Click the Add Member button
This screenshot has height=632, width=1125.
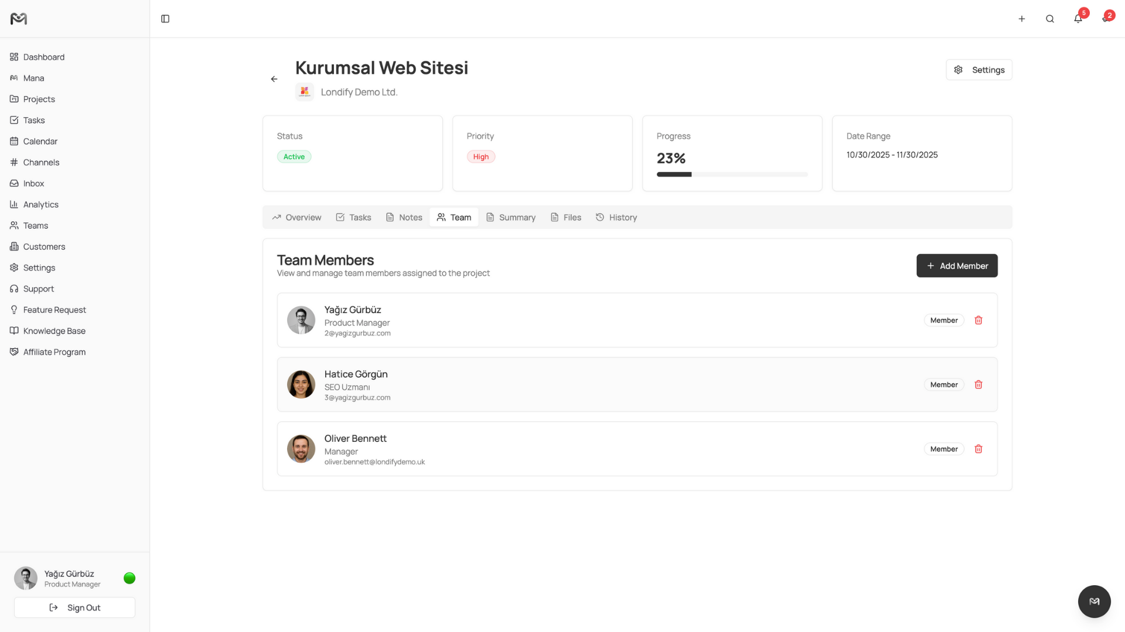[957, 266]
